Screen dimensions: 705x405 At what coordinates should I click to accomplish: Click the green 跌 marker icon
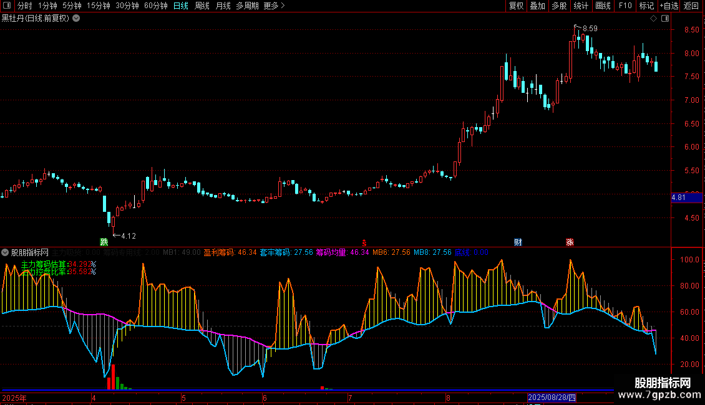tap(104, 242)
